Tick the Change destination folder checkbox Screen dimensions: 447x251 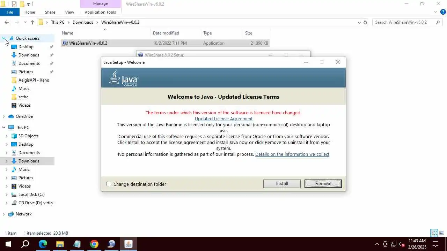pyautogui.click(x=109, y=184)
